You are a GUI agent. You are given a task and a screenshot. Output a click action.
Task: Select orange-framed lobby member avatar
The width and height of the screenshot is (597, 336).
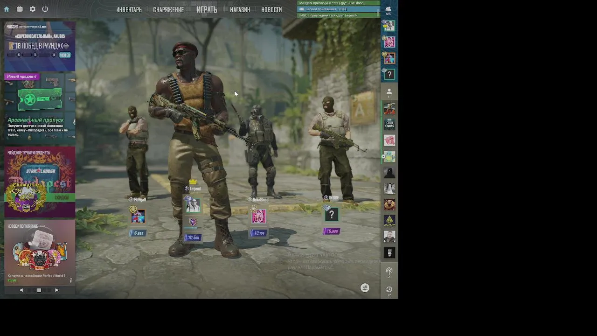point(389,58)
